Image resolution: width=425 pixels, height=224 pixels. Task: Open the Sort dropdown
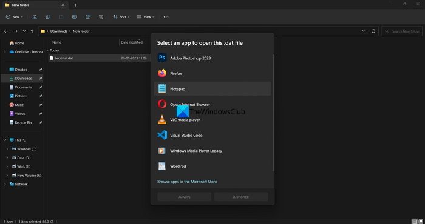click(x=121, y=17)
